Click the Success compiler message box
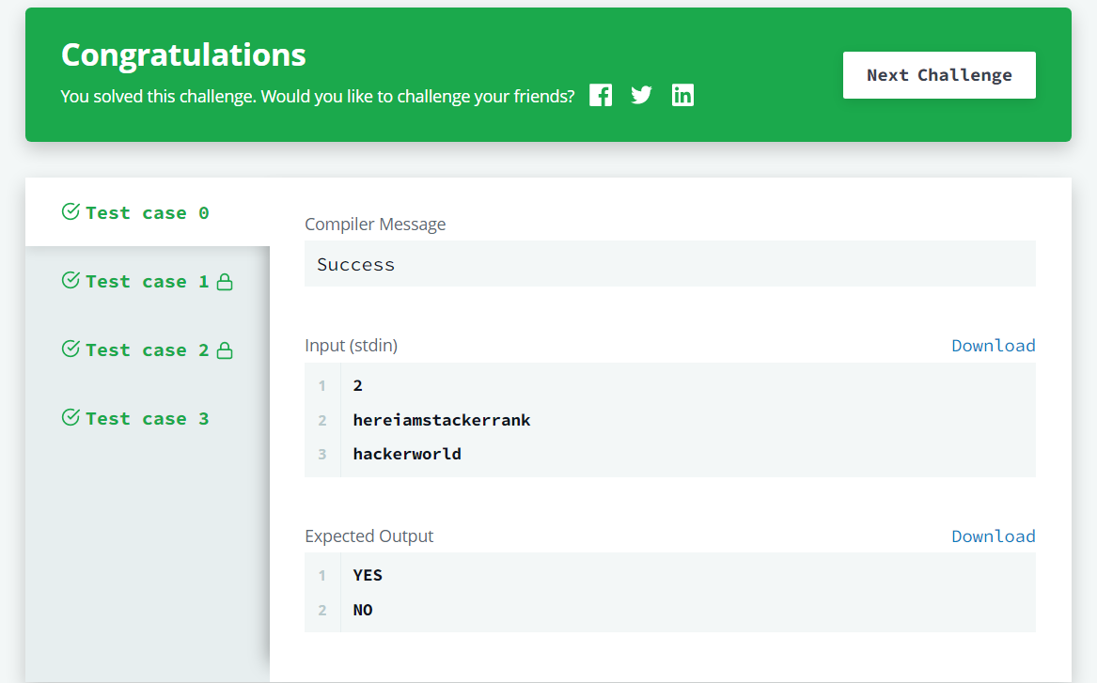The height and width of the screenshot is (683, 1097). 669,264
